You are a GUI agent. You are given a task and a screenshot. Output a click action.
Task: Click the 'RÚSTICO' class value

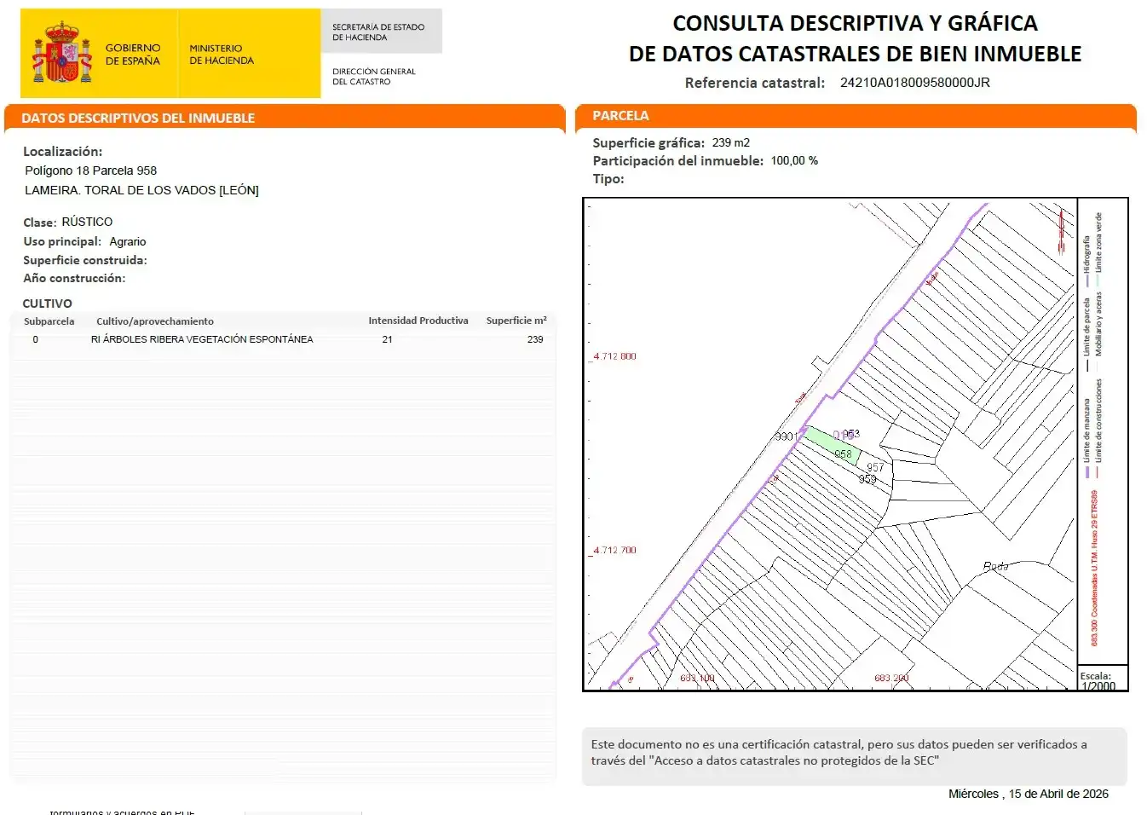pyautogui.click(x=87, y=222)
